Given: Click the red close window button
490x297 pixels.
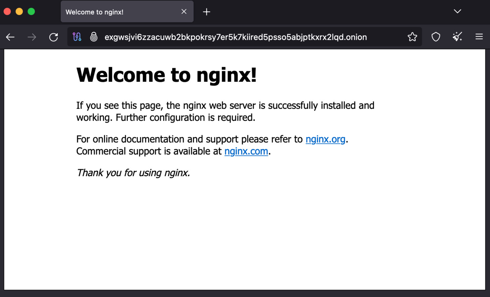Looking at the screenshot, I should (7, 12).
